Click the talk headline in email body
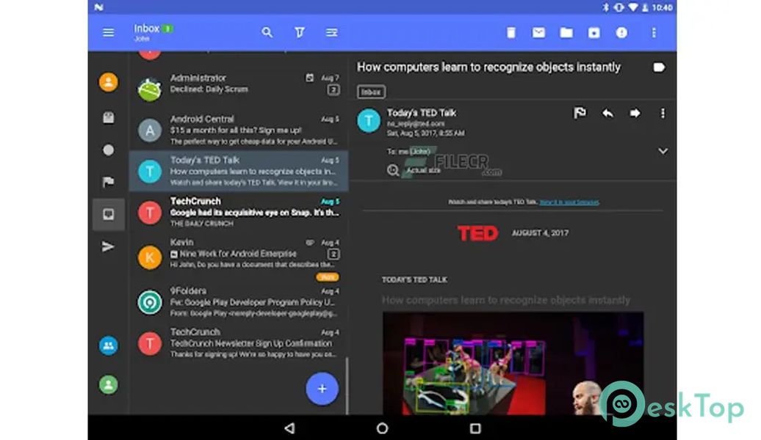The width and height of the screenshot is (761, 440). pos(505,300)
